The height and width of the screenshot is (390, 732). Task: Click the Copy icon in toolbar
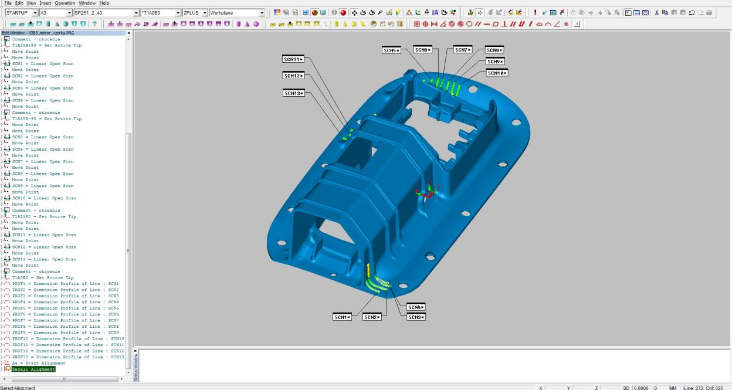tap(665, 12)
